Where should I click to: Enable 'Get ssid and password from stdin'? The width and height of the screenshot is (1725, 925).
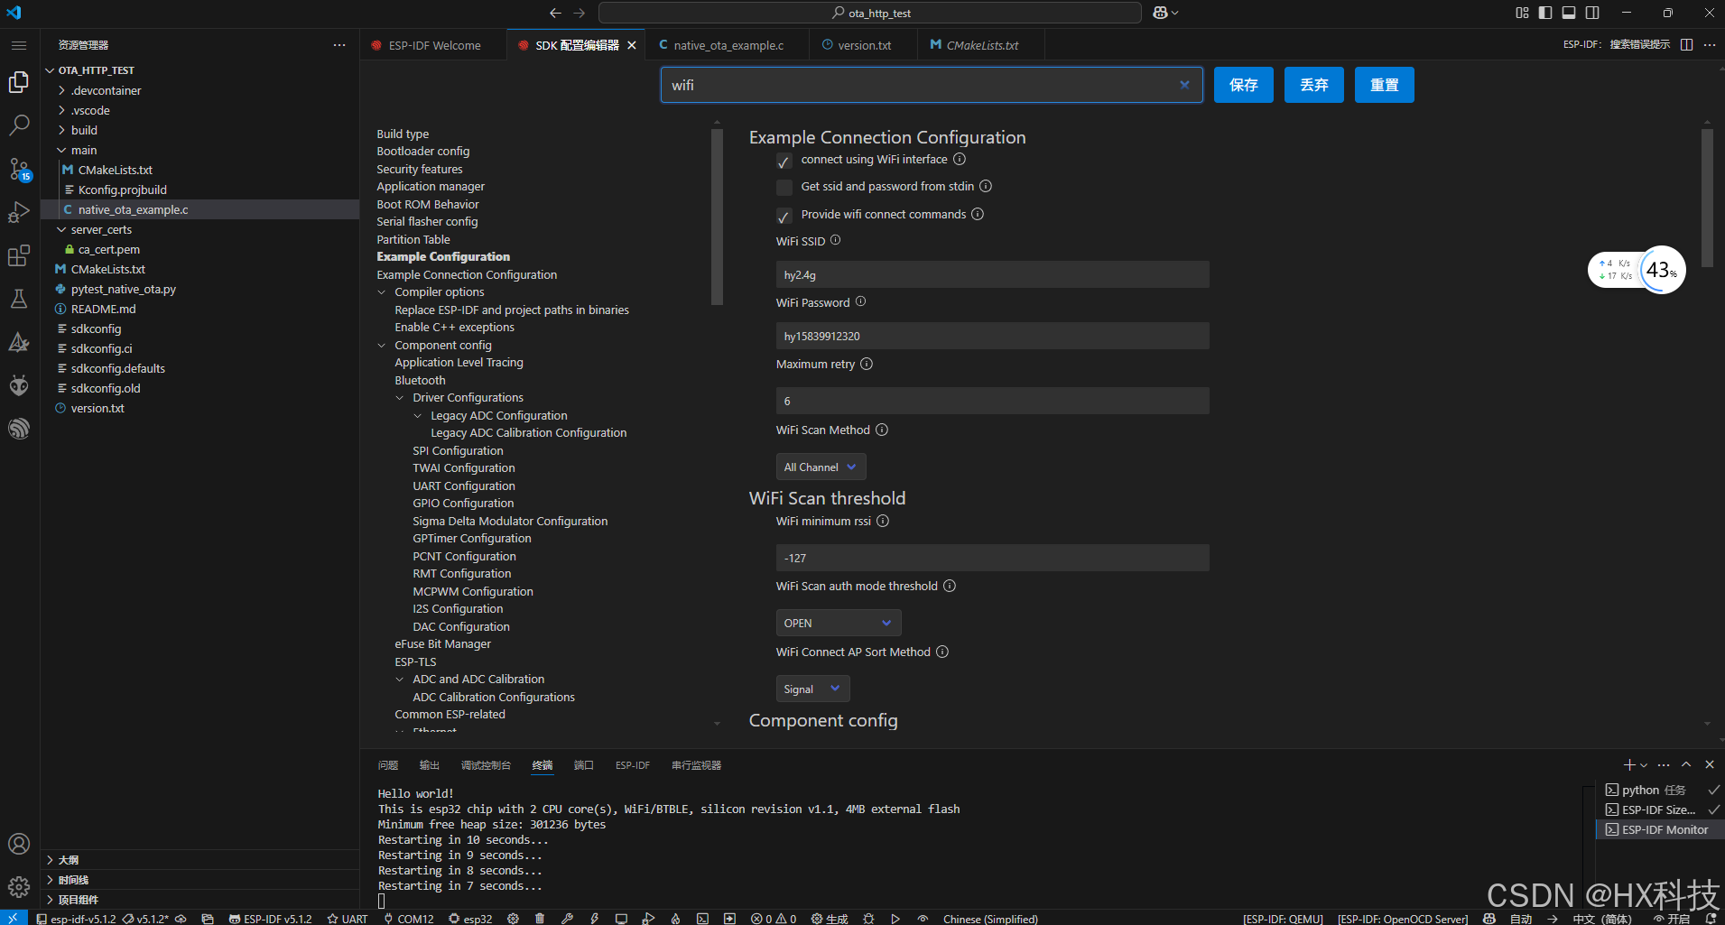784,188
